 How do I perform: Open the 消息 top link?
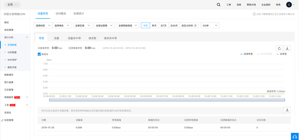[x=239, y=5]
